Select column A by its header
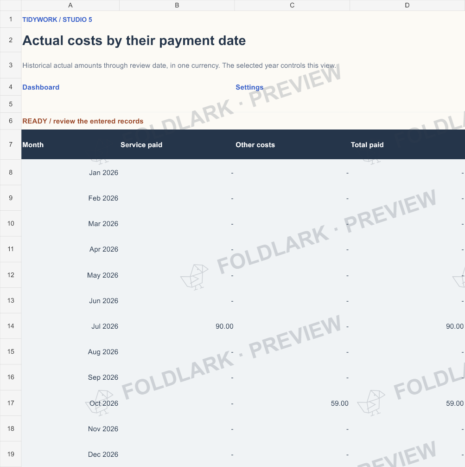The width and height of the screenshot is (465, 467). [70, 6]
